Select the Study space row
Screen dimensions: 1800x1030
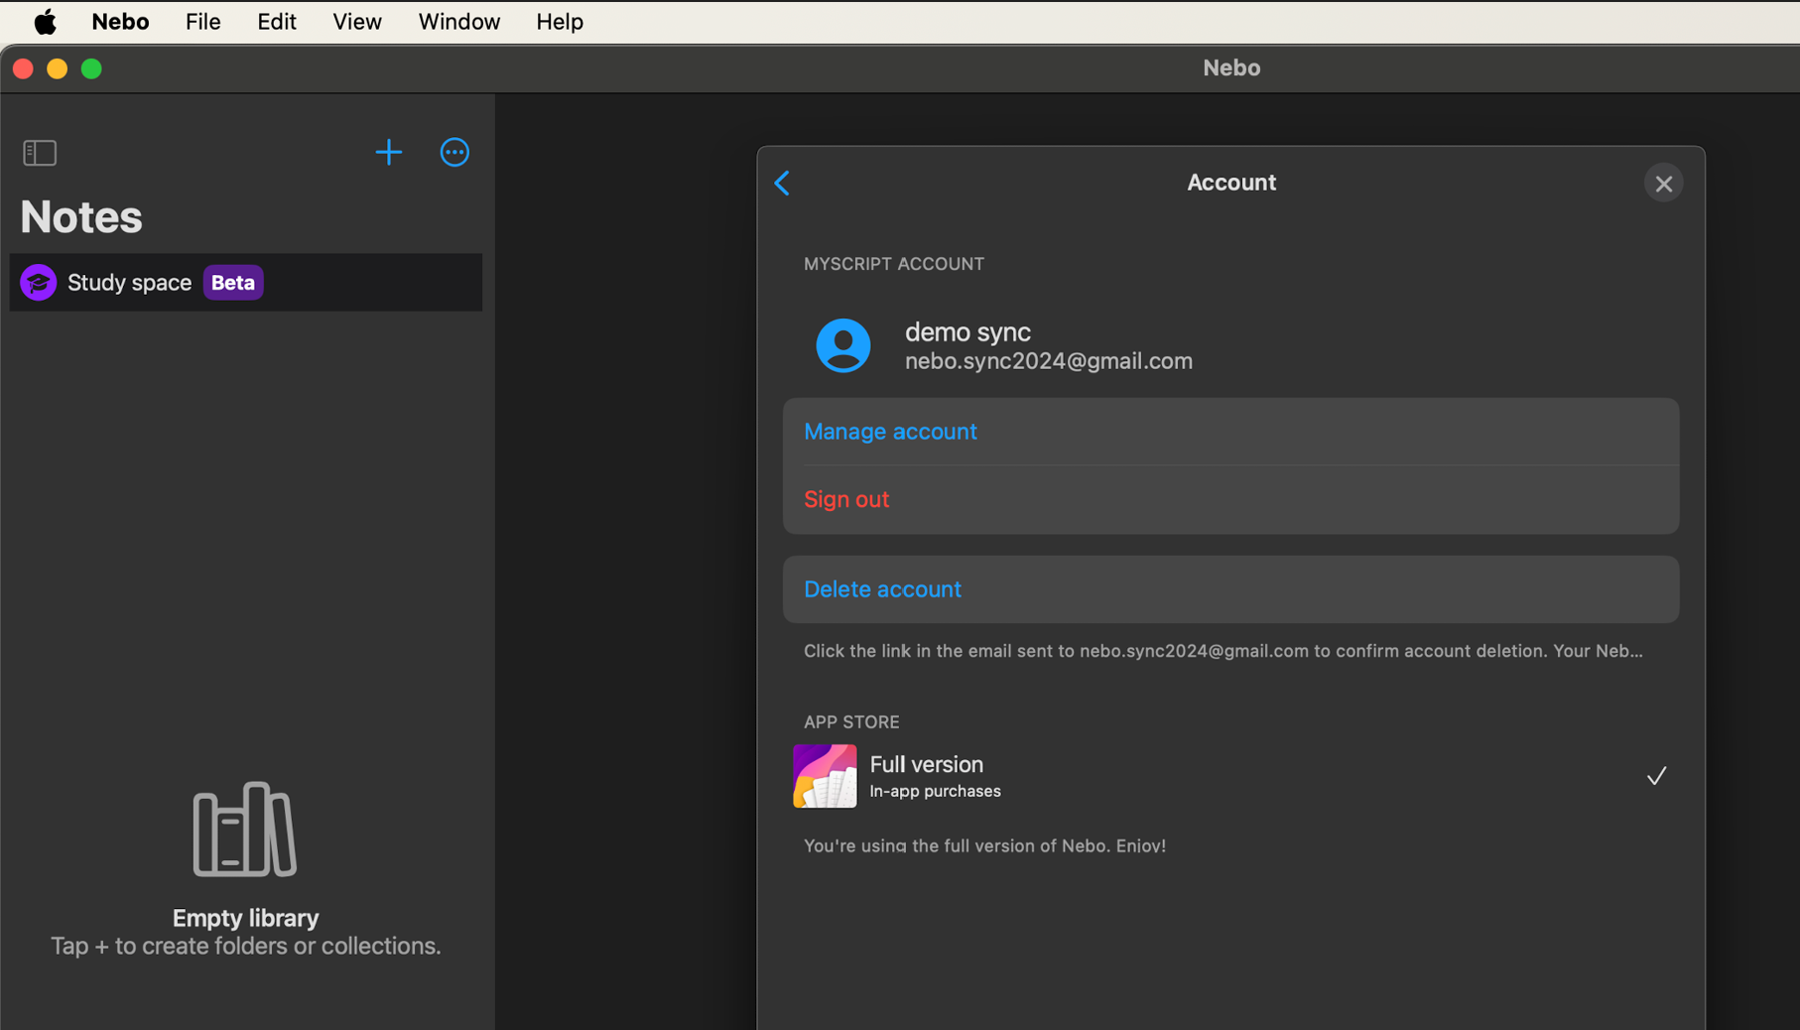246,283
